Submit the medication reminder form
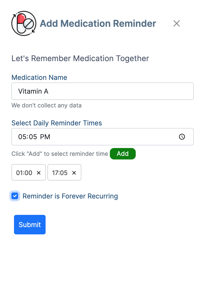Image resolution: width=201 pixels, height=308 pixels. pos(30,224)
